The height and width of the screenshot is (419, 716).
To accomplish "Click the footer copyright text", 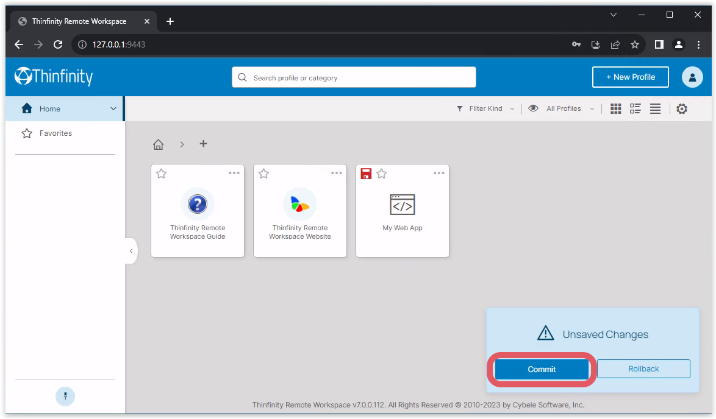I will click(418, 405).
